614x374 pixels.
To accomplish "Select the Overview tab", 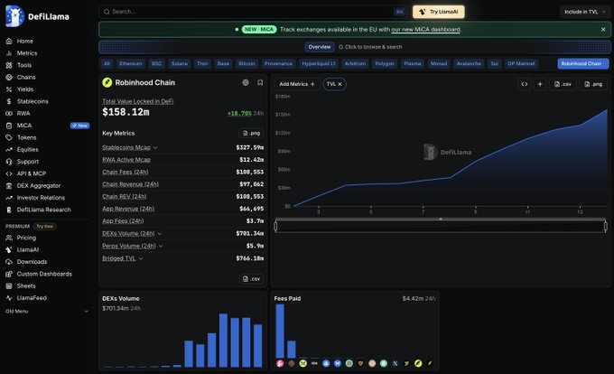I will pyautogui.click(x=320, y=47).
